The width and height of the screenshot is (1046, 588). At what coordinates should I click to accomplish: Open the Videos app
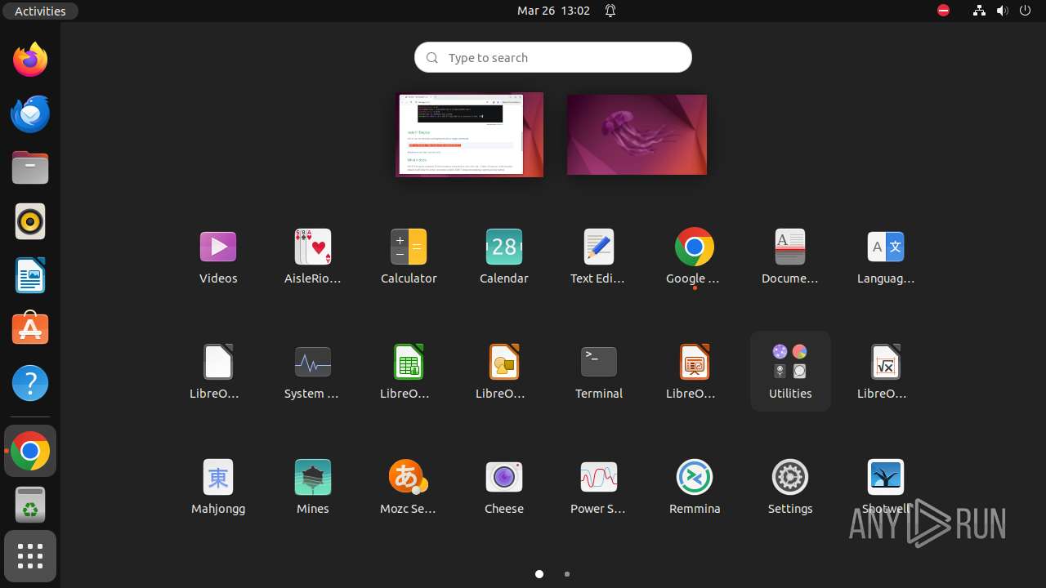click(218, 256)
